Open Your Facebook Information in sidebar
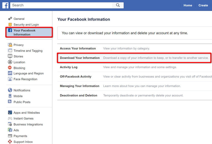Viewport: 212px width, 144px height. (24, 32)
